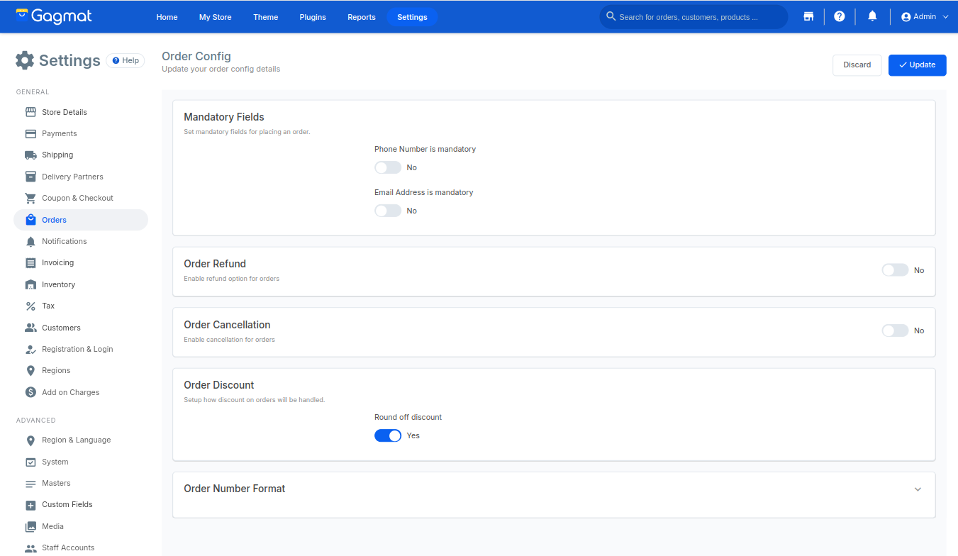
Task: Click the Store Details sidebar icon
Action: pyautogui.click(x=30, y=112)
